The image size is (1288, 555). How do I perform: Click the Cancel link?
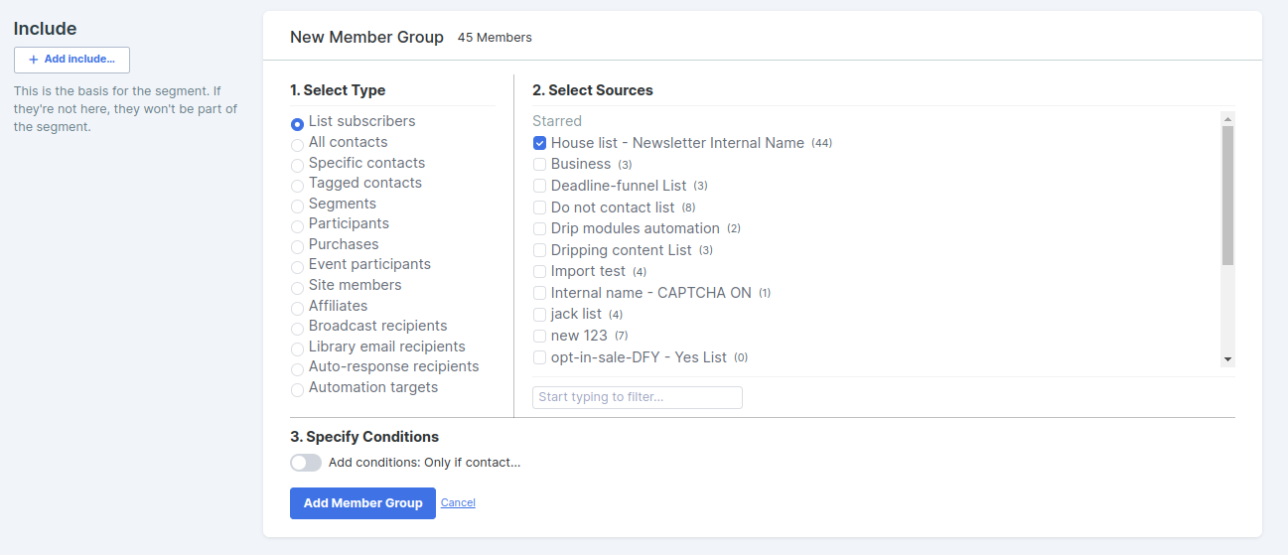[458, 502]
